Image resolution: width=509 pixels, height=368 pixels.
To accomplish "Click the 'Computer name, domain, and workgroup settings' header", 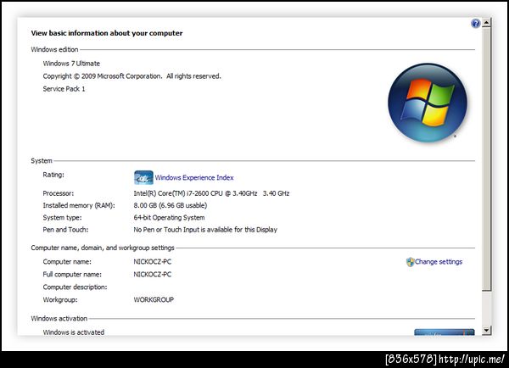I will coord(103,248).
